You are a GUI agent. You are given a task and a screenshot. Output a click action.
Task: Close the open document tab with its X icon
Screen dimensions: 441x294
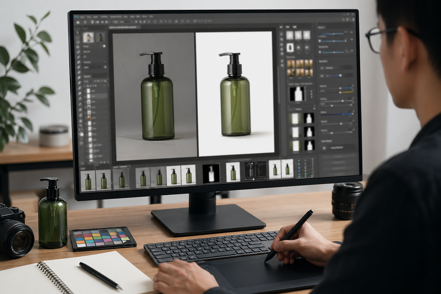click(139, 27)
